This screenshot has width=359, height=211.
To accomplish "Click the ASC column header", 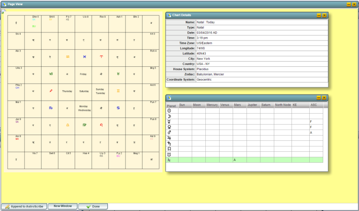I will click(314, 105).
